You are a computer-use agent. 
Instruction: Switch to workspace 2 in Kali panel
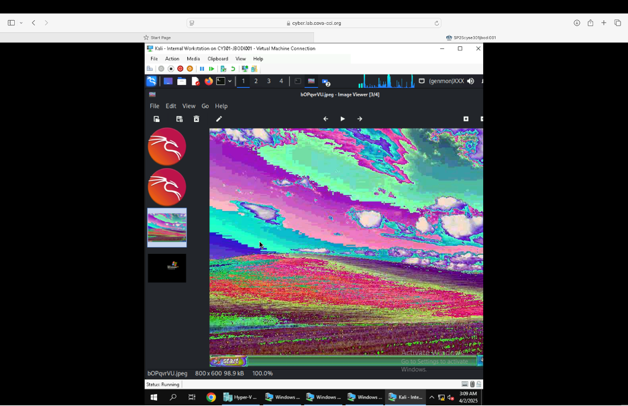point(256,81)
